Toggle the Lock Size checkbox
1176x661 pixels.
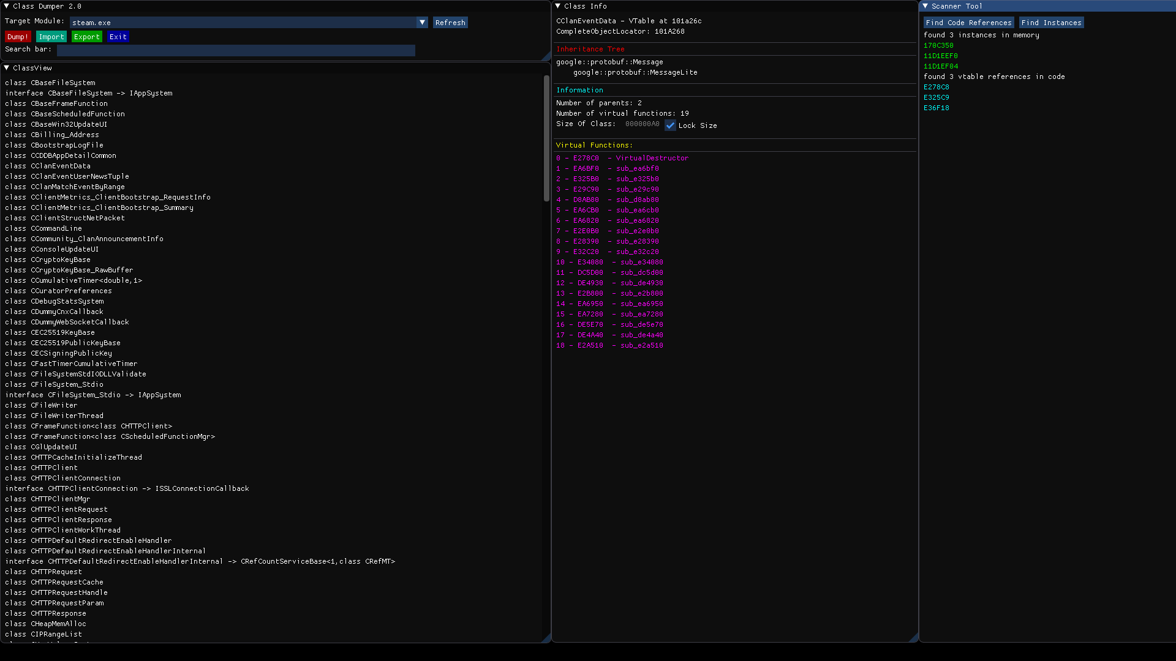(671, 125)
